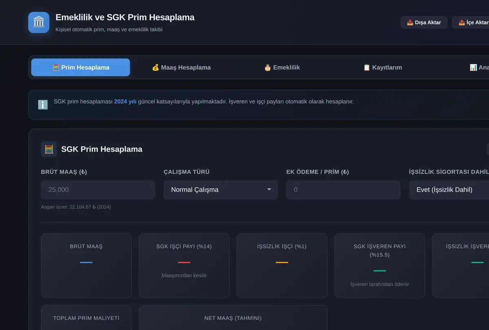This screenshot has width=489, height=330.
Task: Click the "SGK Prim Hesaplama" section heading
Action: pos(102,149)
